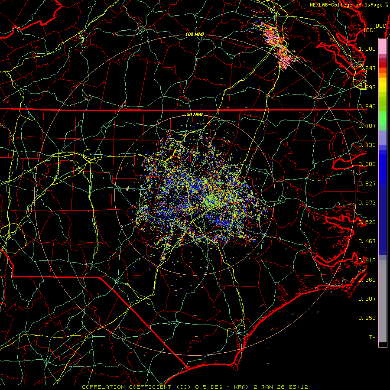Select the 0.787 legend value

point(367,126)
